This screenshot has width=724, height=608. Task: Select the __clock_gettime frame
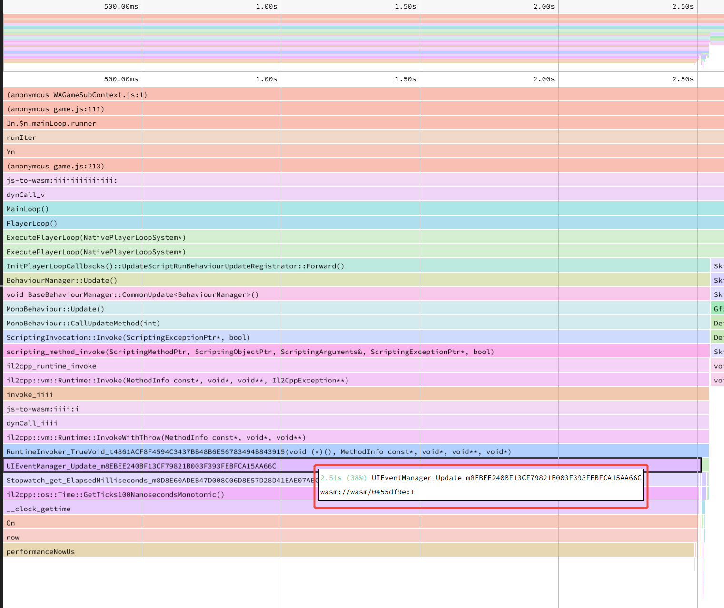pyautogui.click(x=351, y=509)
